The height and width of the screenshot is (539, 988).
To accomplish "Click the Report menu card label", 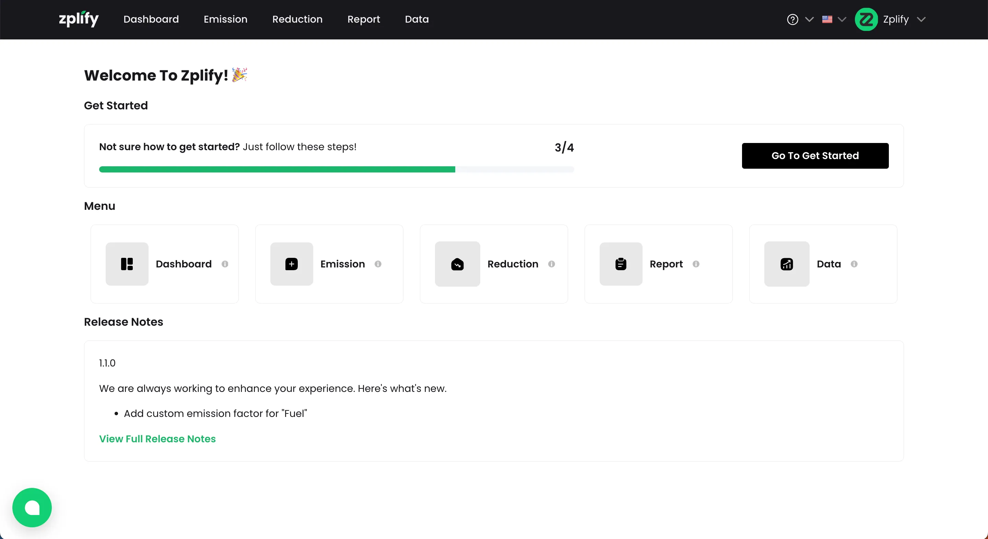I will click(x=666, y=264).
